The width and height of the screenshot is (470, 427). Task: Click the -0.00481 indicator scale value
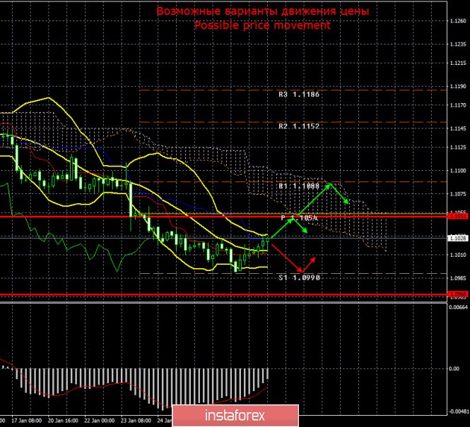pyautogui.click(x=458, y=411)
